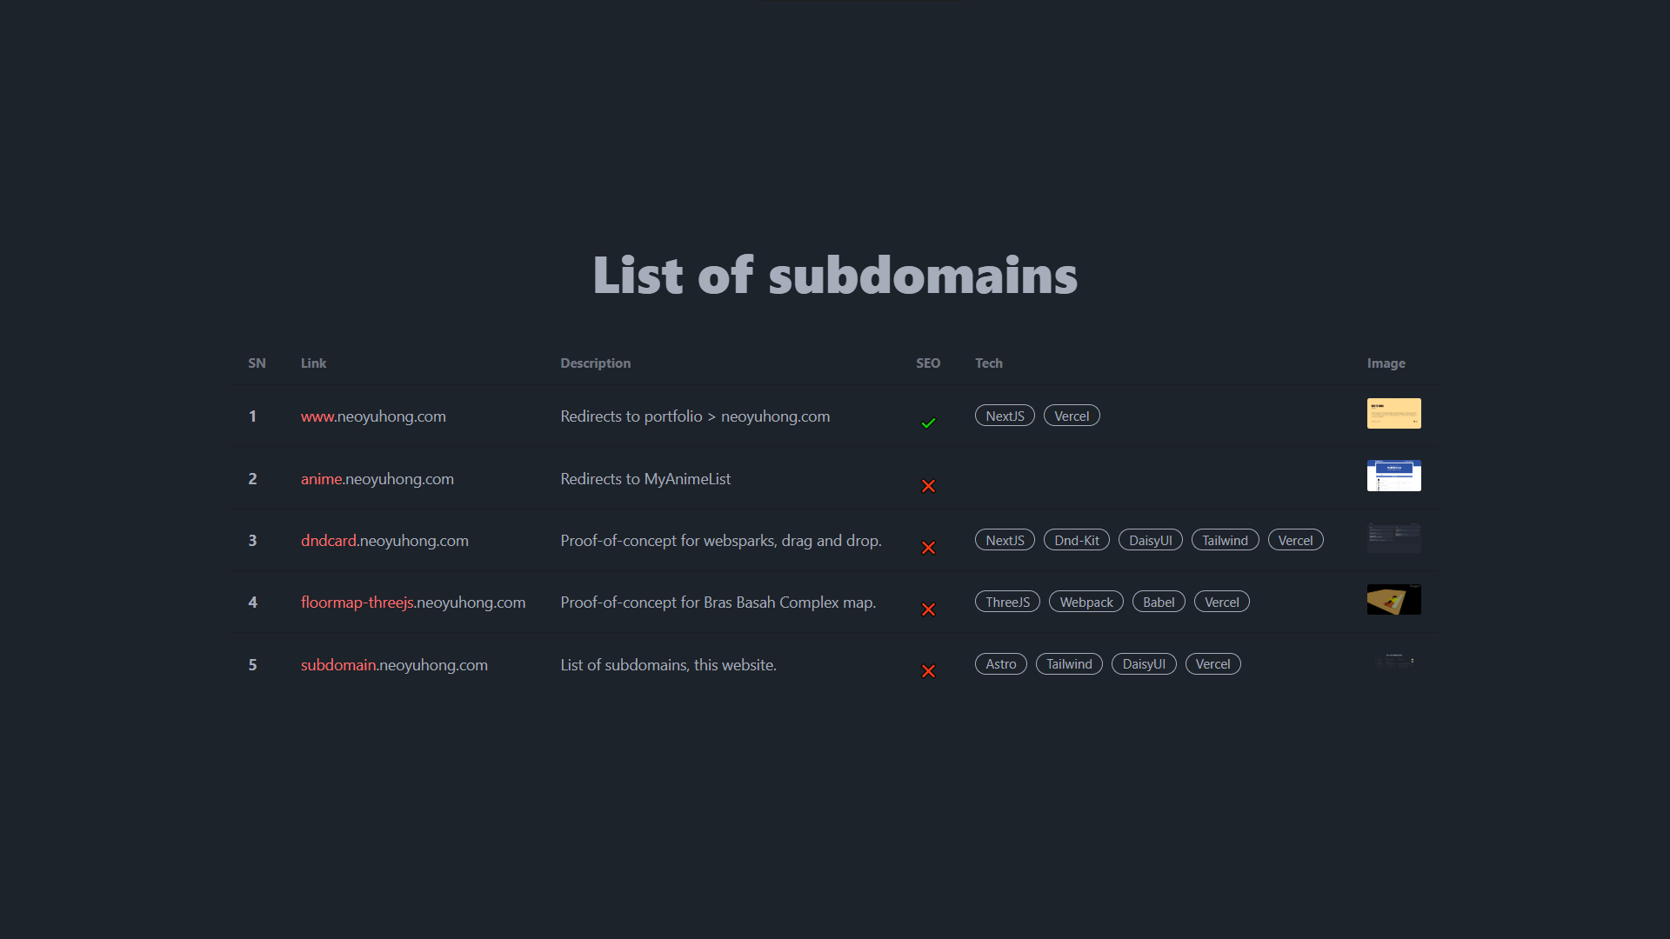
Task: Toggle the Dnd-Kit badge in row 3
Action: [1076, 539]
